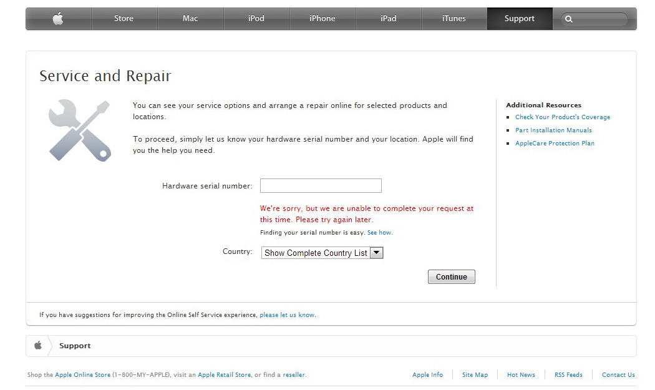Open the Contact Us footer link
The width and height of the screenshot is (655, 390).
coord(618,374)
